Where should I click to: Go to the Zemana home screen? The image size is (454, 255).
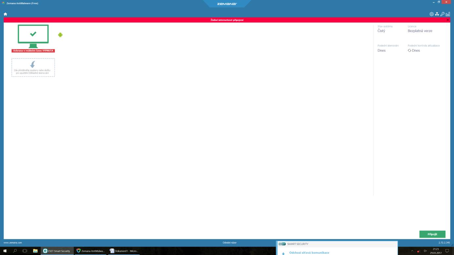coord(5,14)
